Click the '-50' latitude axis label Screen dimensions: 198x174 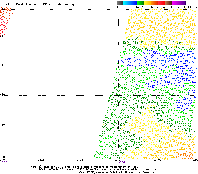click(2, 157)
